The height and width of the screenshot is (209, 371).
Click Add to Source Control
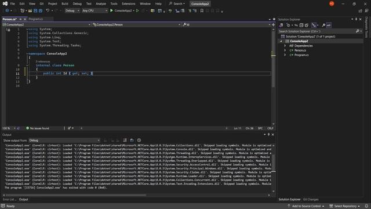click(306, 206)
